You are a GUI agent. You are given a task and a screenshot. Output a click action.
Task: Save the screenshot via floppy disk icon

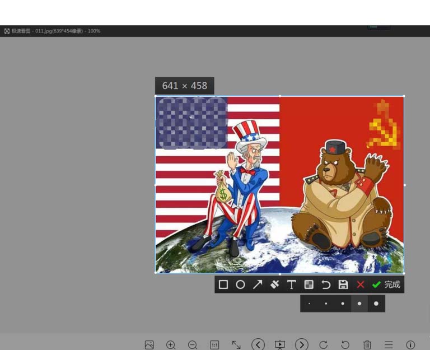click(x=343, y=284)
